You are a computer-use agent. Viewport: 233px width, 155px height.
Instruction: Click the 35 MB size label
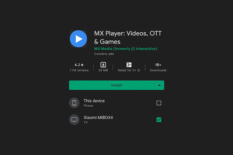click(103, 70)
